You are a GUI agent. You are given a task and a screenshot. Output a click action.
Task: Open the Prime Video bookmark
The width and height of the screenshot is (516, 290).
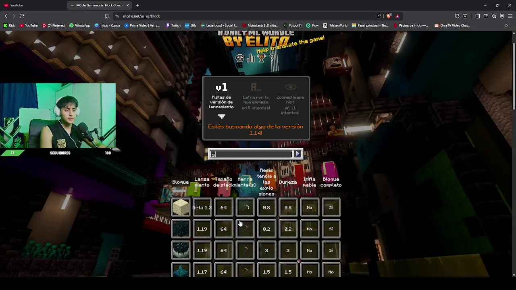(x=142, y=25)
